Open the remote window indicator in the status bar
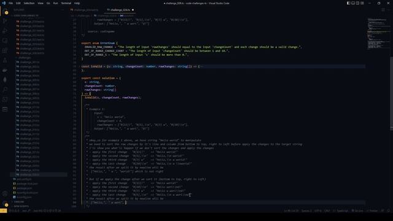 pyautogui.click(x=3, y=211)
